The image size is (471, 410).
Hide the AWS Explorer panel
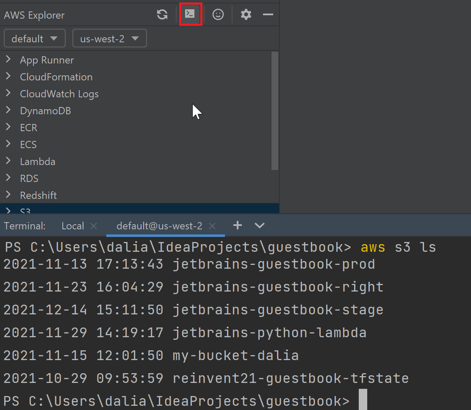[268, 15]
